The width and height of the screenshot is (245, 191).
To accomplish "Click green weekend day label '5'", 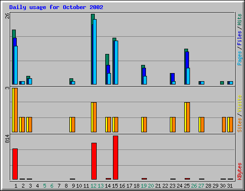I will (x=45, y=186).
